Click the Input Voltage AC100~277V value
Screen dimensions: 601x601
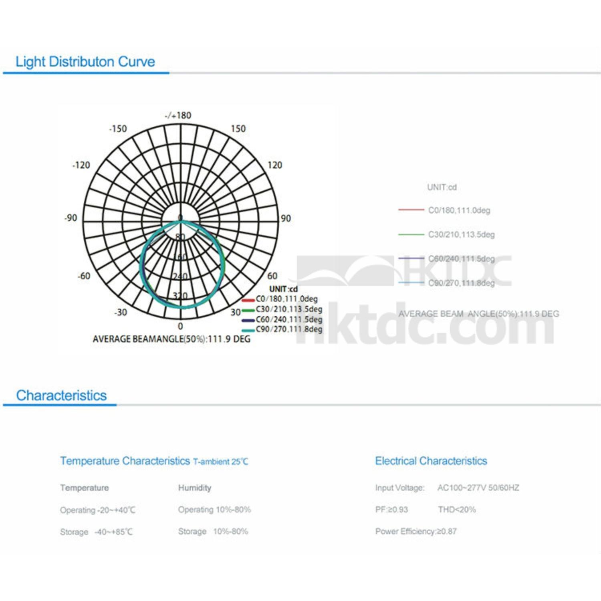click(x=478, y=488)
